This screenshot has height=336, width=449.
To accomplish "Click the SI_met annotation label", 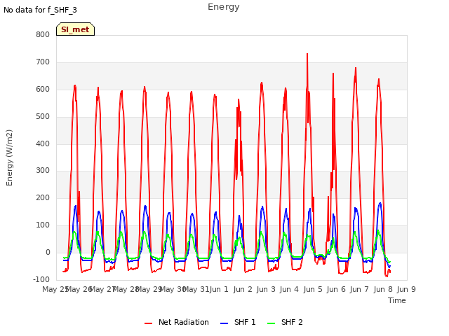I will tap(75, 29).
